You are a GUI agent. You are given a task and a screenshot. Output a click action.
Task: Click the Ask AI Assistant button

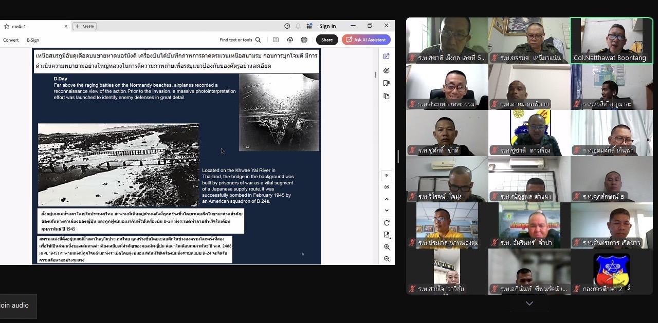366,40
